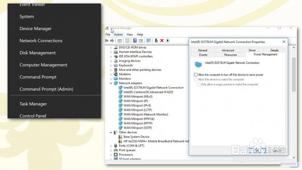Select the Power Management tab
Screen dimensions: 302x170
point(265,54)
